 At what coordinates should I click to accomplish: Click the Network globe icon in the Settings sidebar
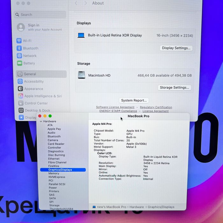click(x=19, y=56)
